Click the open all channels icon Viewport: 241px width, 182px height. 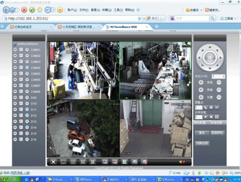pos(105,162)
